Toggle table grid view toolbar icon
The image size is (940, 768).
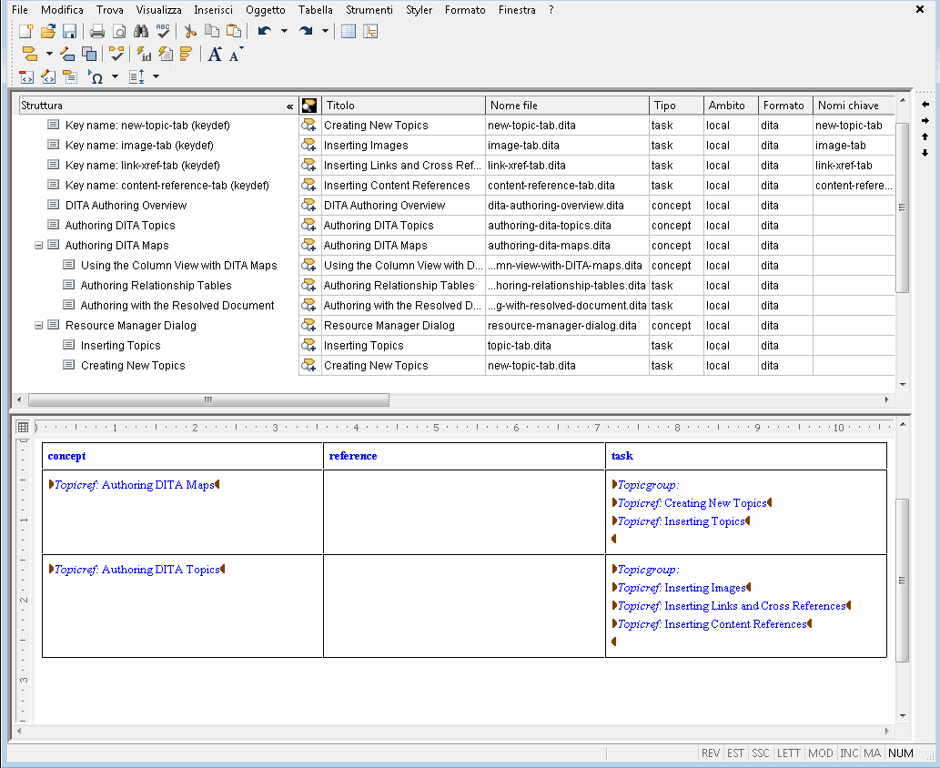click(349, 31)
